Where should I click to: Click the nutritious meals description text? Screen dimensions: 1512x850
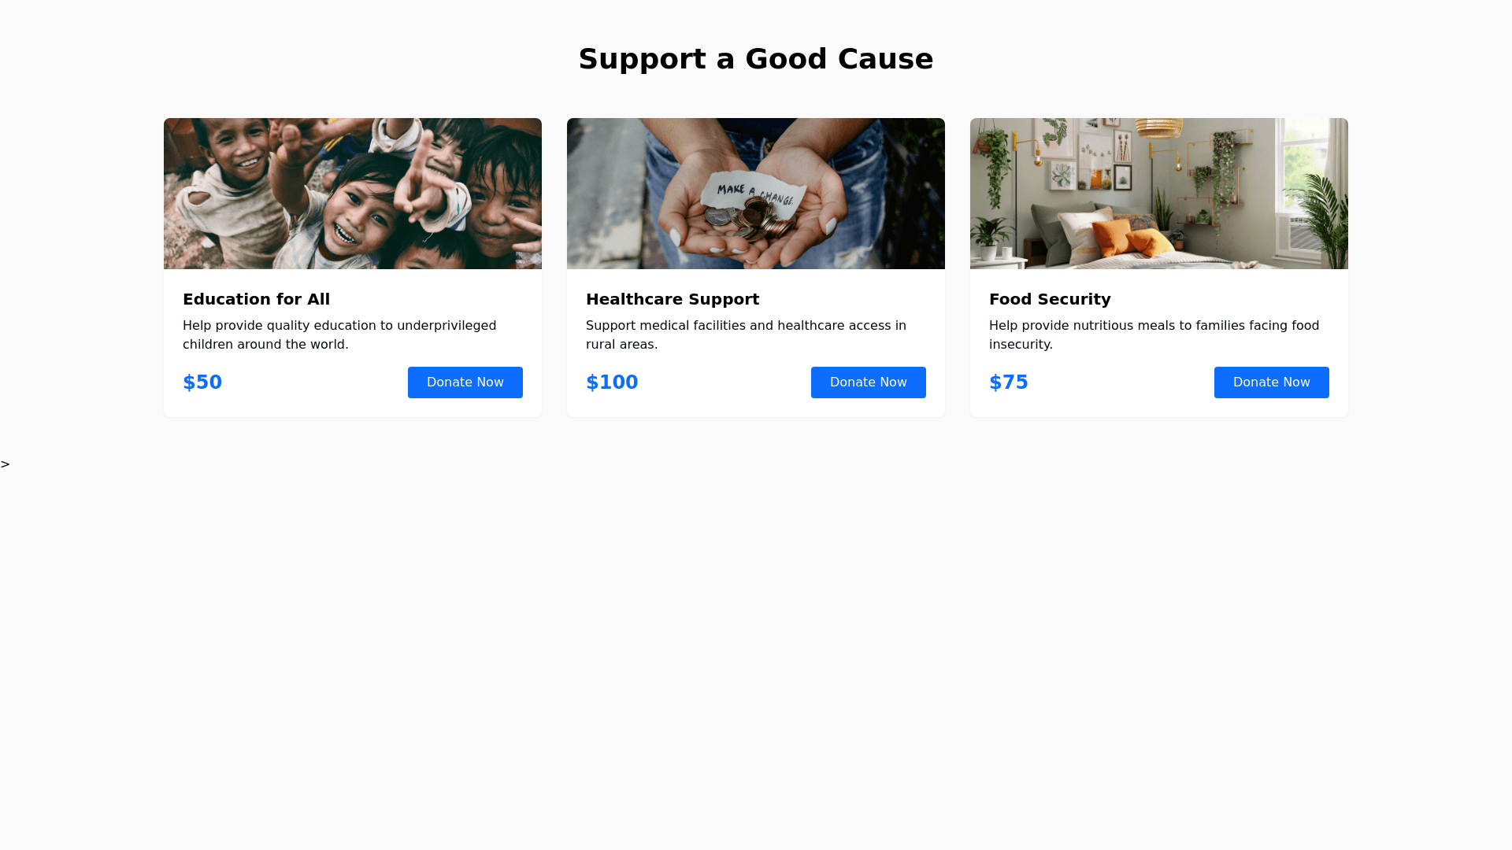point(1154,334)
